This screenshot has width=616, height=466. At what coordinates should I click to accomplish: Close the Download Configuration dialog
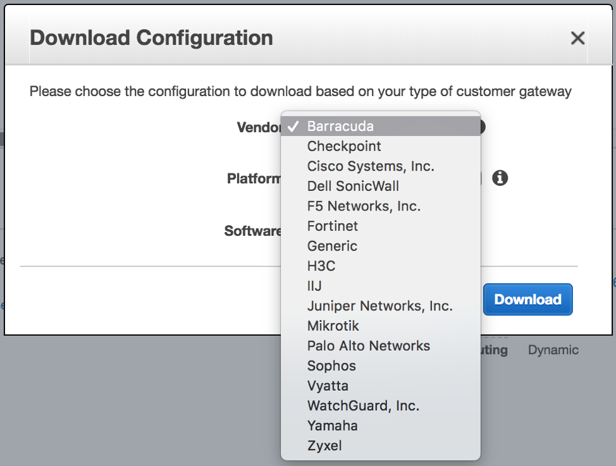577,39
